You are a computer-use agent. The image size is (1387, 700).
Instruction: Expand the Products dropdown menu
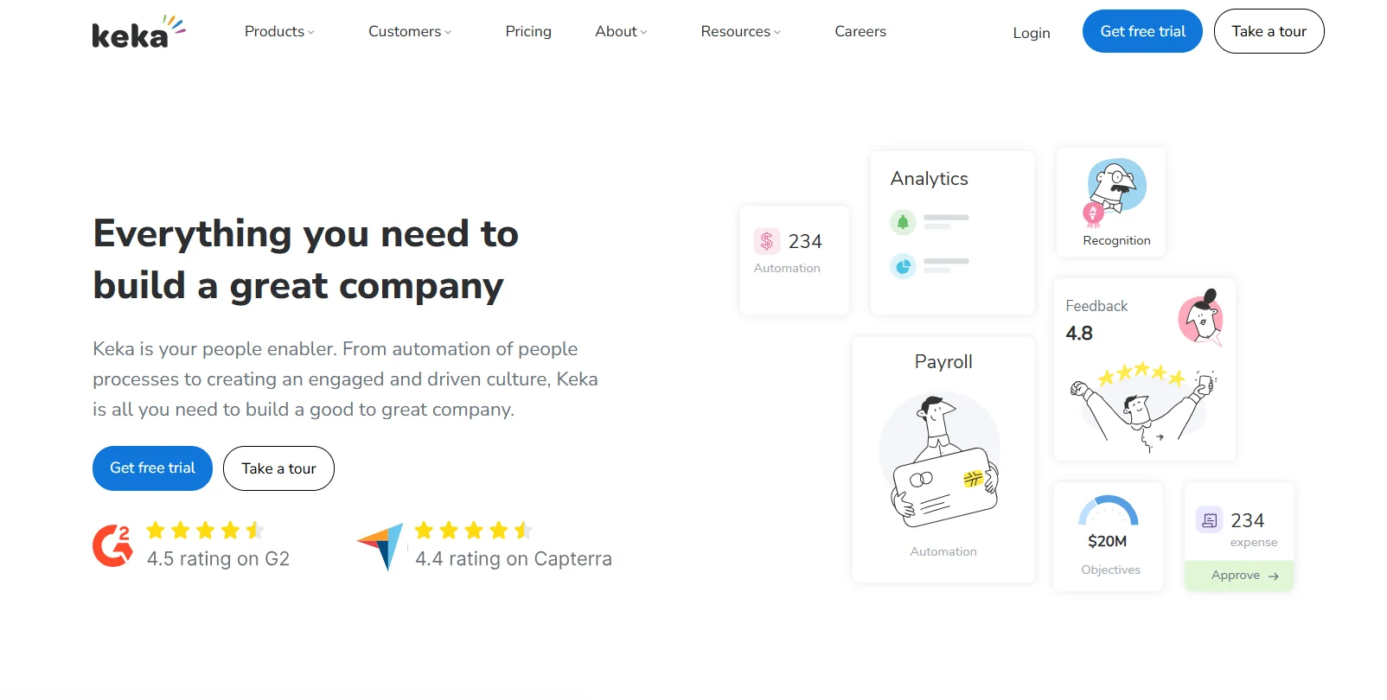[279, 32]
